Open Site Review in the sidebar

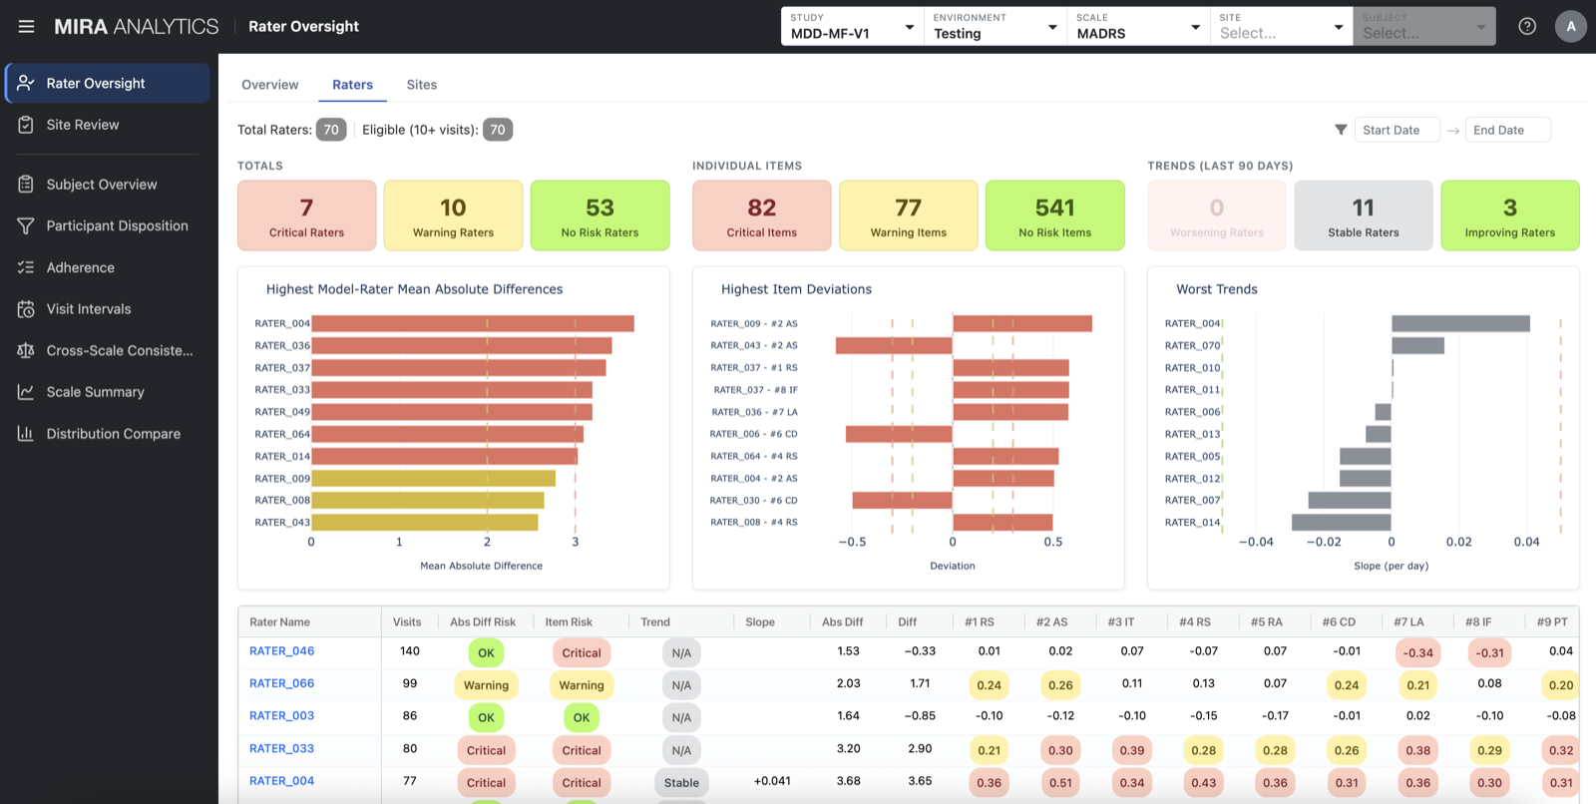tap(108, 125)
